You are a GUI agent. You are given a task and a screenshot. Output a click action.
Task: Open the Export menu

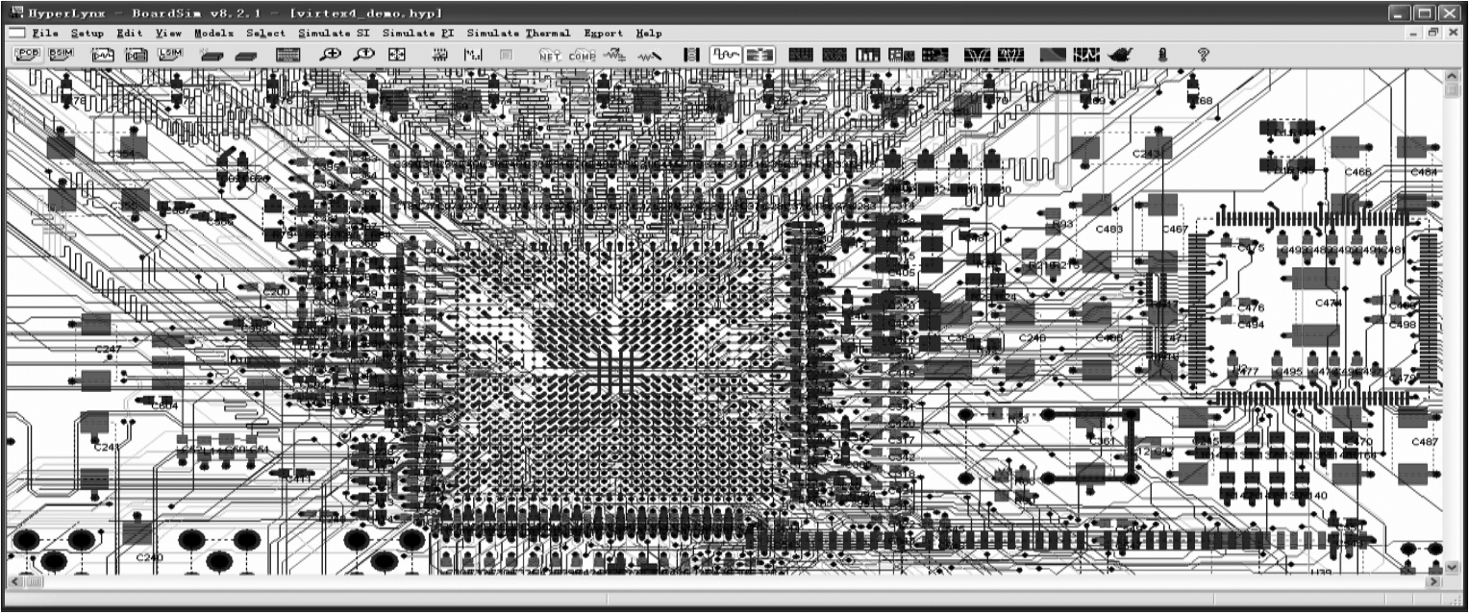pos(604,33)
